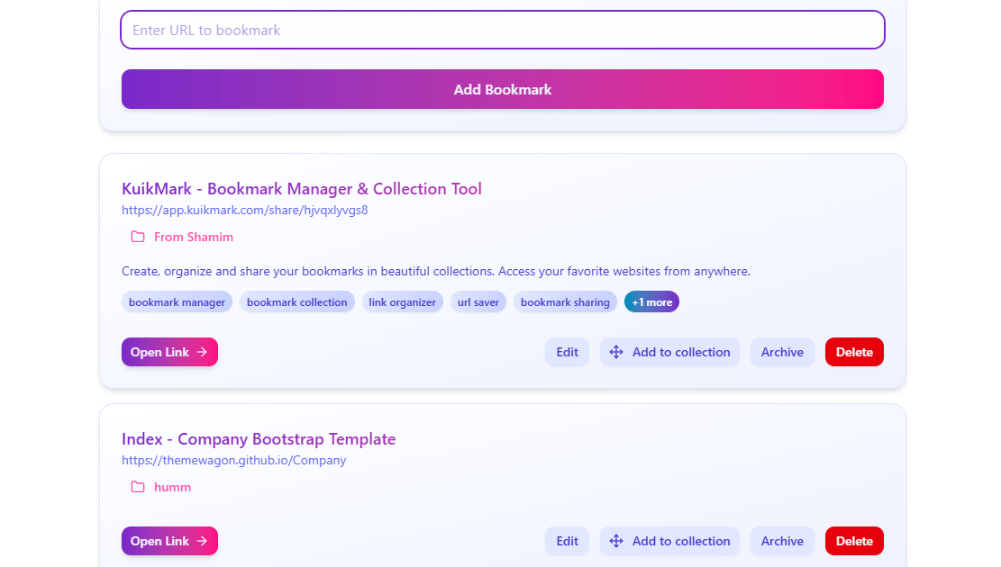Select the url saver tag

click(478, 302)
